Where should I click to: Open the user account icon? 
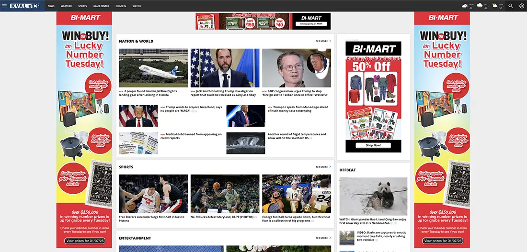point(521,6)
